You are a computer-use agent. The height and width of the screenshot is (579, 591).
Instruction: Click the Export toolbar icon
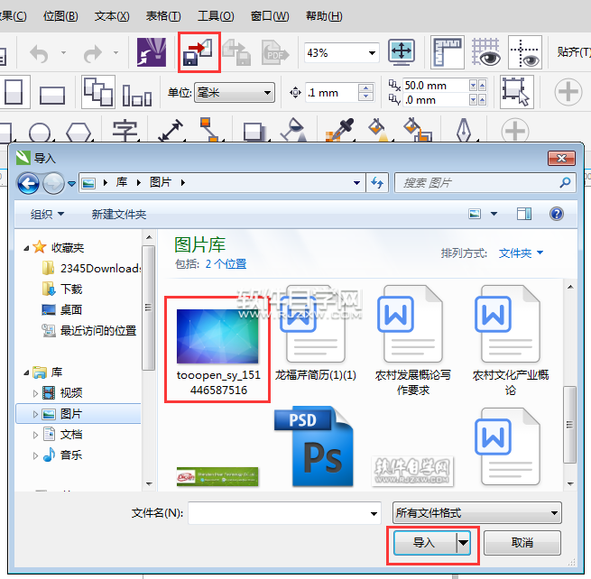pos(236,52)
